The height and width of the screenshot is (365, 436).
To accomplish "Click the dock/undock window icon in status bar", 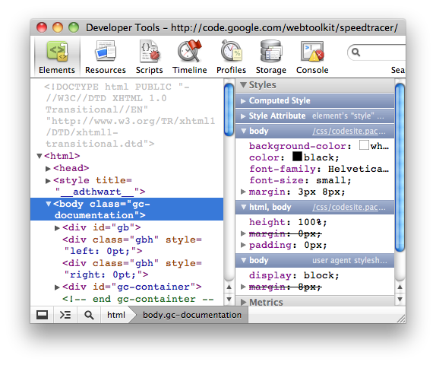I will tap(42, 315).
